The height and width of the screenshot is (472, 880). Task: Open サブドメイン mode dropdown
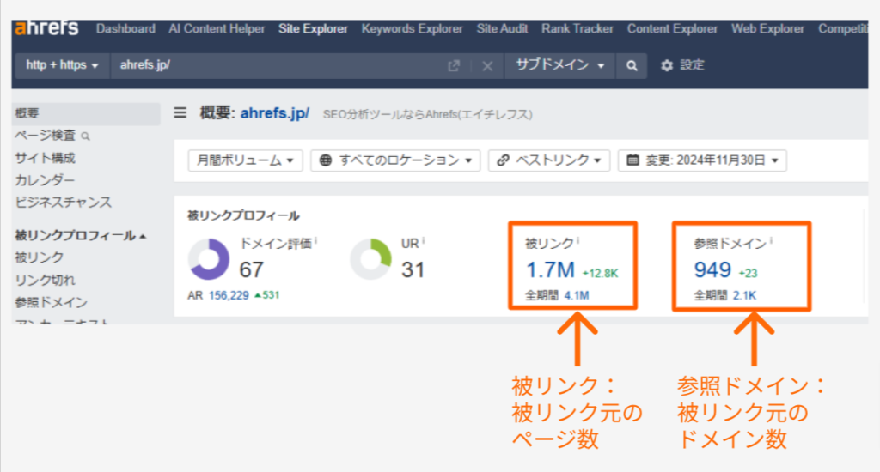pyautogui.click(x=560, y=65)
